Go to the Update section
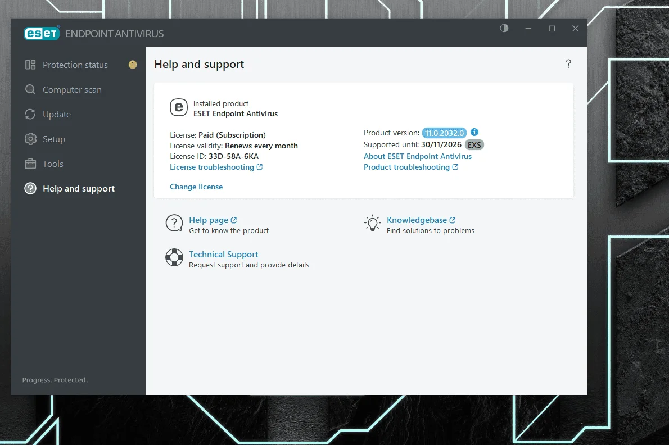 (x=57, y=114)
